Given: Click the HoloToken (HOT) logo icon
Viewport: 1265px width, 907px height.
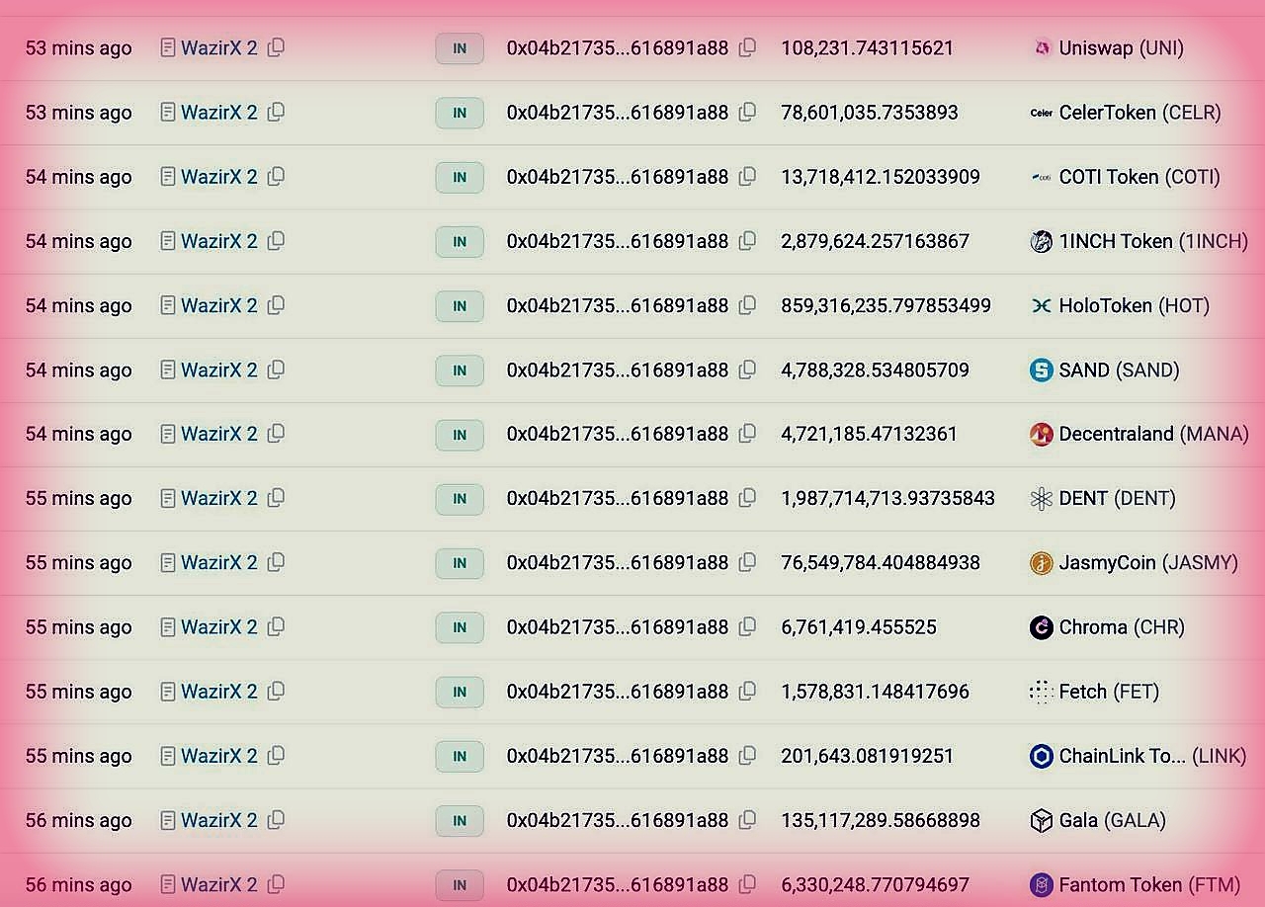Looking at the screenshot, I should pos(1041,306).
